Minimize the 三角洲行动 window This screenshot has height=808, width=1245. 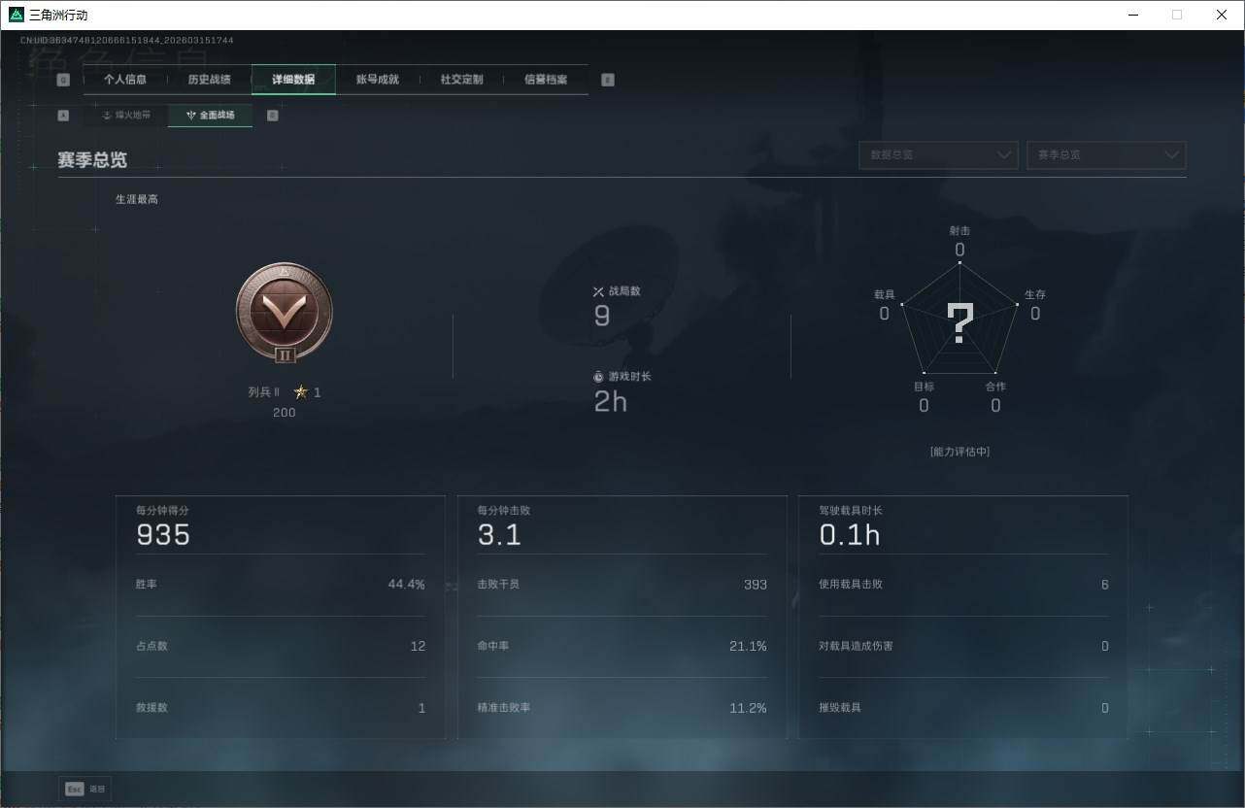(x=1132, y=15)
